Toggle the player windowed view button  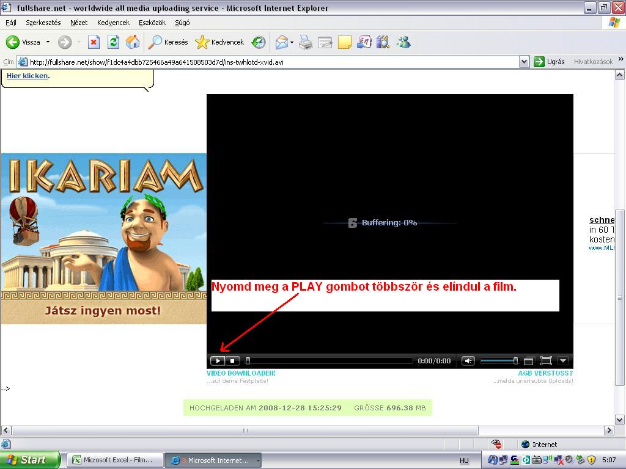pyautogui.click(x=529, y=361)
